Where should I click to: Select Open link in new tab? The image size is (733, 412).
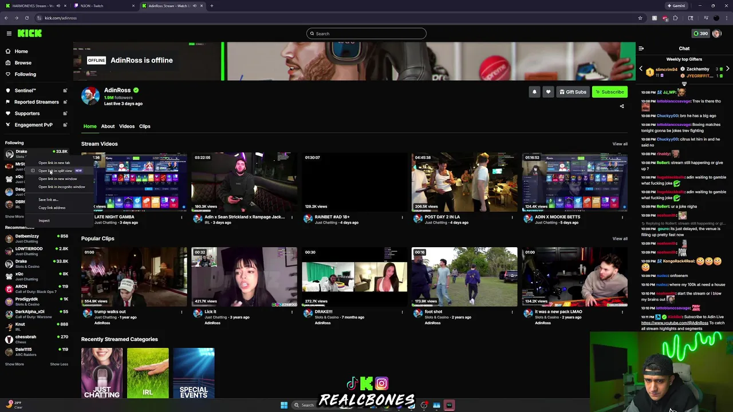[x=54, y=163]
